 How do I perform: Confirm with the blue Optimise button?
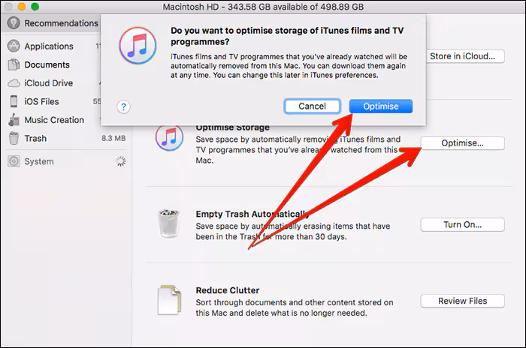coord(381,106)
